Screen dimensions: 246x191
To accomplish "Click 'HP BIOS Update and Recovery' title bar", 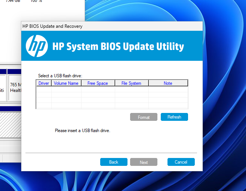I will point(112,26).
